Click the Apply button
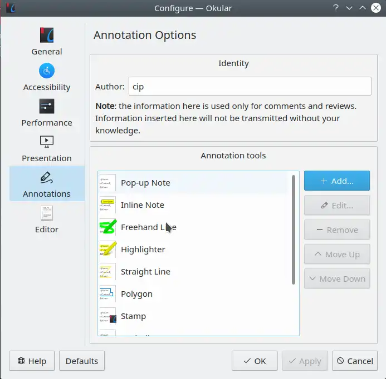 pos(305,361)
